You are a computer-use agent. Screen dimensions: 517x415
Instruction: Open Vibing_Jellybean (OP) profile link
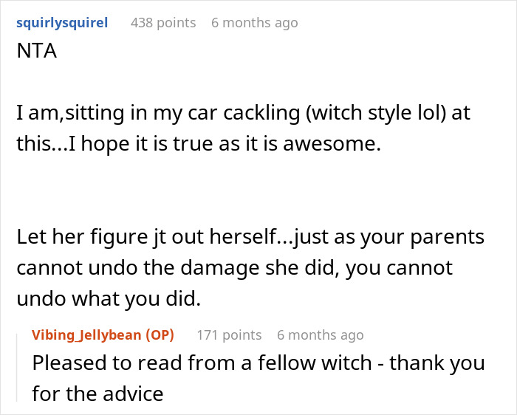103,335
